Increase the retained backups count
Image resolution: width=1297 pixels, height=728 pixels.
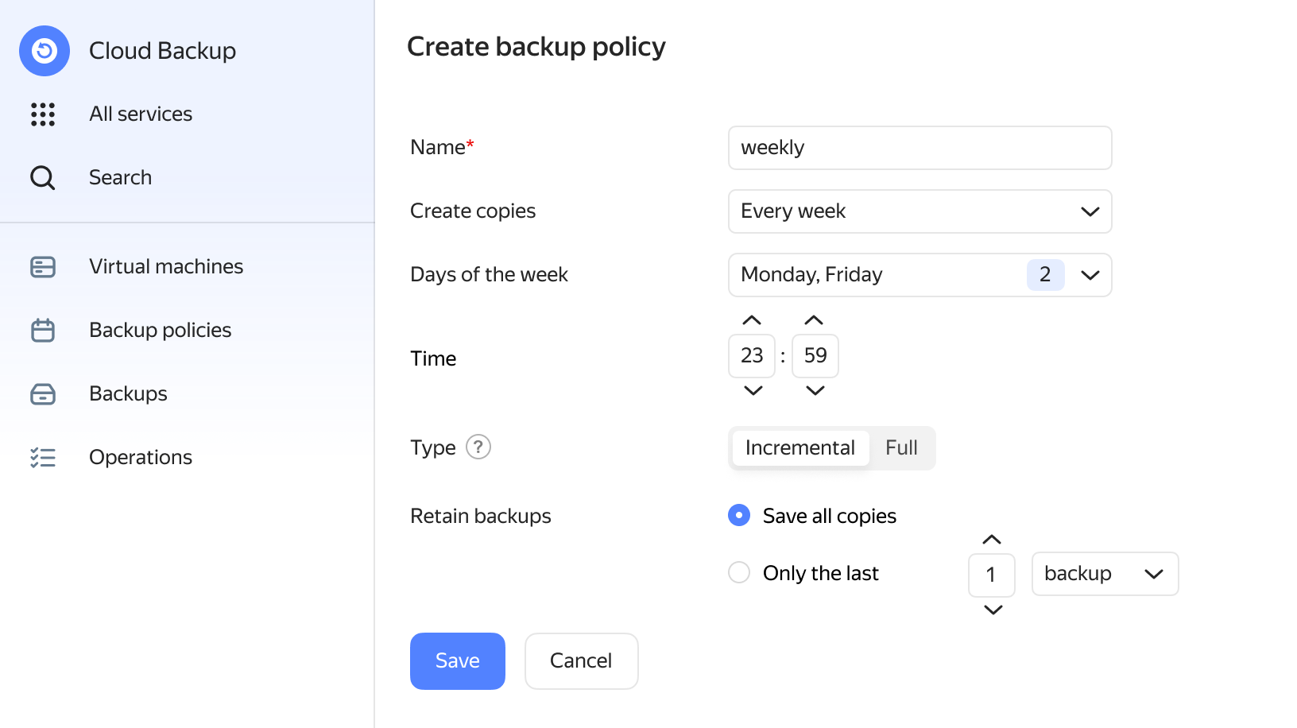992,540
